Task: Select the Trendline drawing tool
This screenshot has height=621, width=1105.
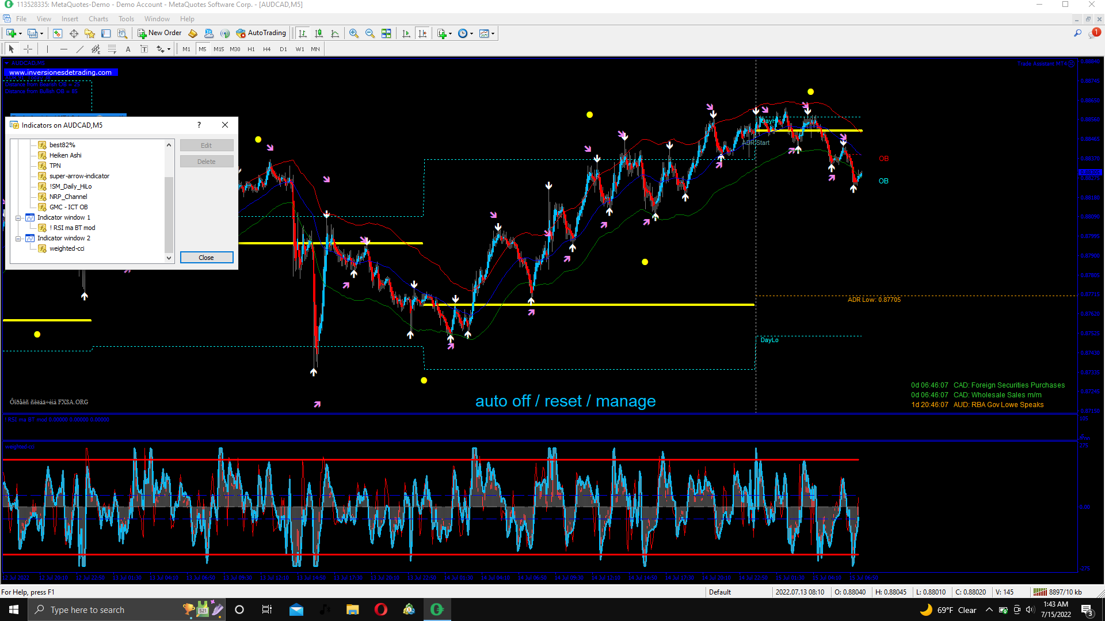Action: pos(79,49)
